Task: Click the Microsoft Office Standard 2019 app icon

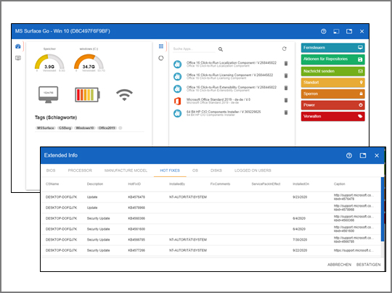Action: point(178,101)
